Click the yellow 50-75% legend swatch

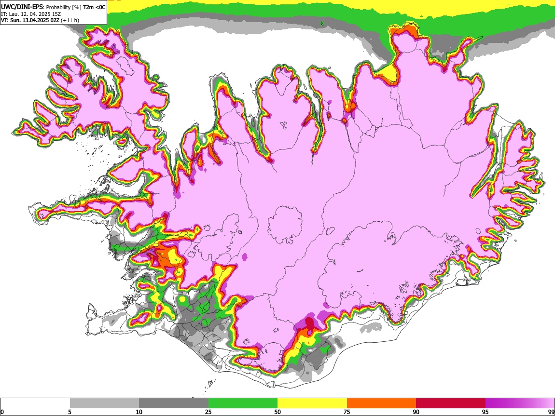point(312,403)
